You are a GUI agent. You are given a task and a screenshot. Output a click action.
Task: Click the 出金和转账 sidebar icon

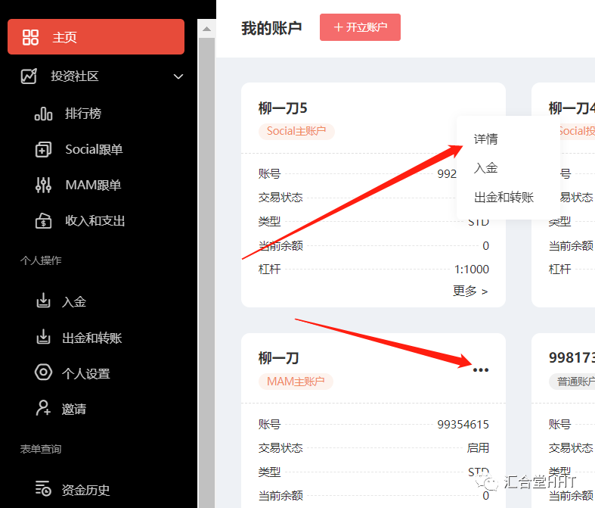pos(43,337)
